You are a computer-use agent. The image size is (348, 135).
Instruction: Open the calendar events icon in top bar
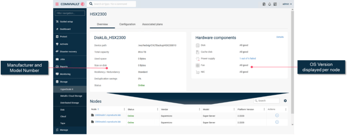click(275, 4)
